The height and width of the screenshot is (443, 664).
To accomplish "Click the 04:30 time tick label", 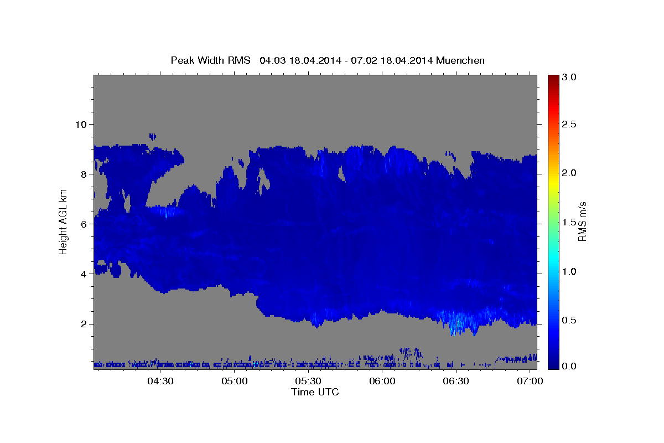I will point(160,382).
